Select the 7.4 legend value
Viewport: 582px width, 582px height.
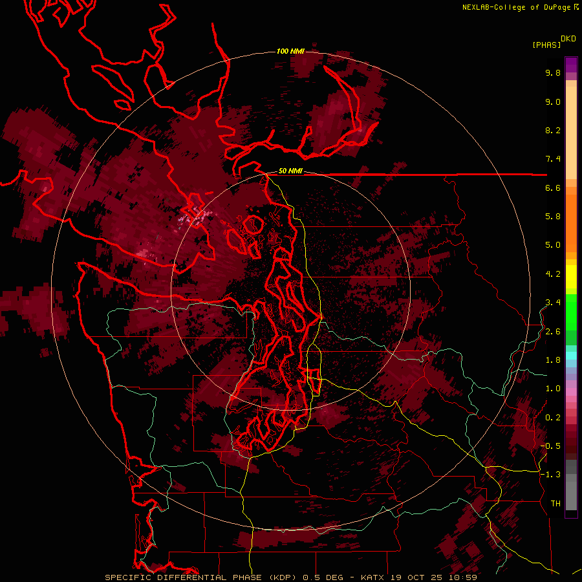coord(553,159)
